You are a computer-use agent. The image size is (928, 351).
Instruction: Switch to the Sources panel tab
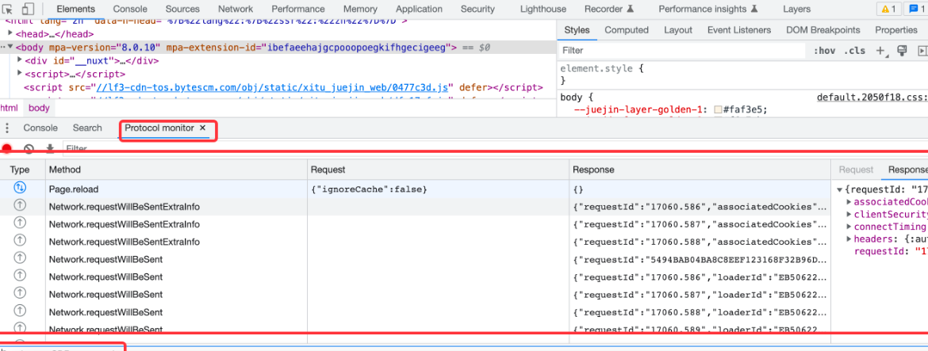(x=182, y=9)
